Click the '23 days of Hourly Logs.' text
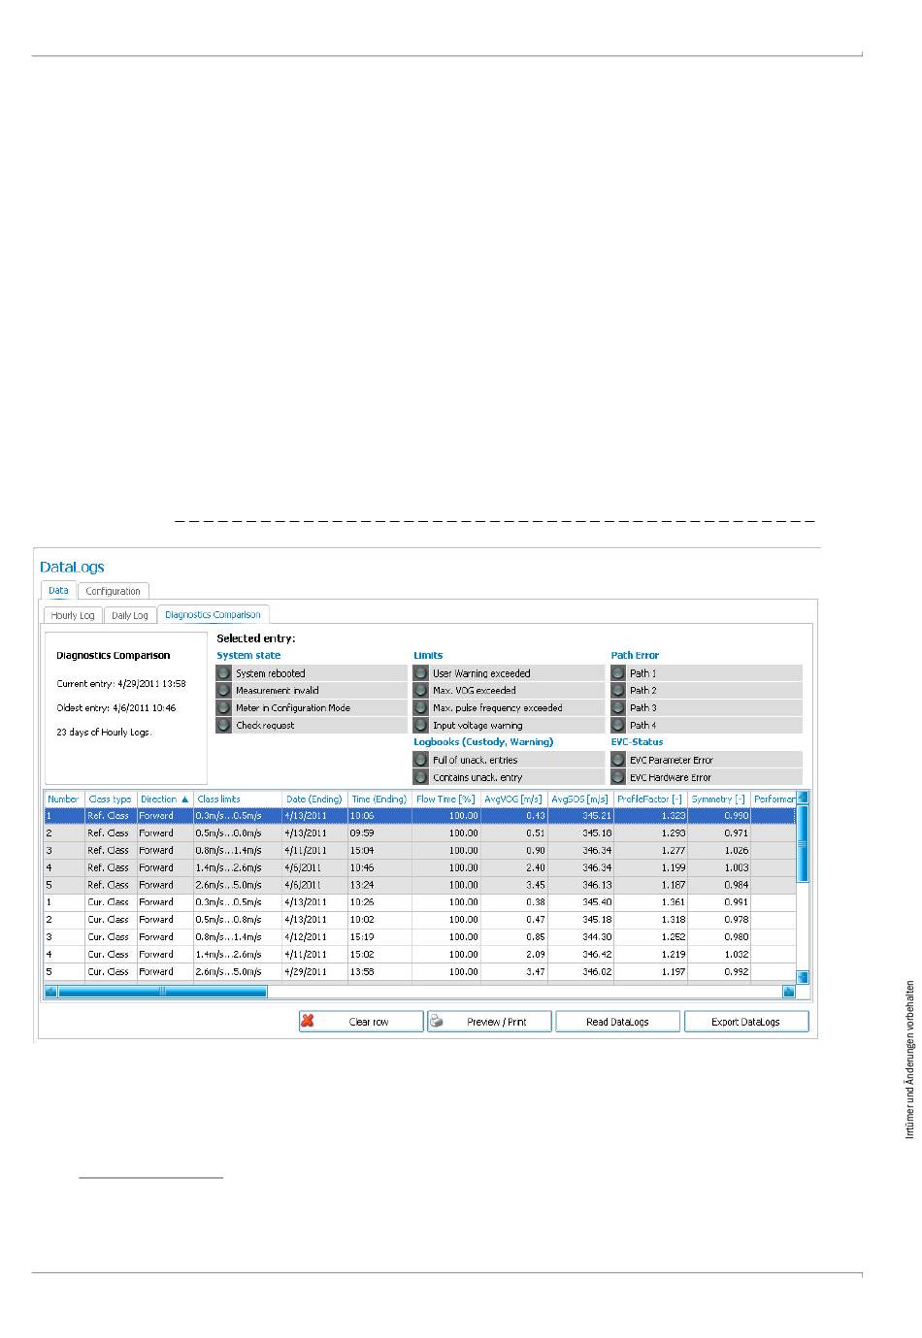The height and width of the screenshot is (1338, 922). pos(104,733)
